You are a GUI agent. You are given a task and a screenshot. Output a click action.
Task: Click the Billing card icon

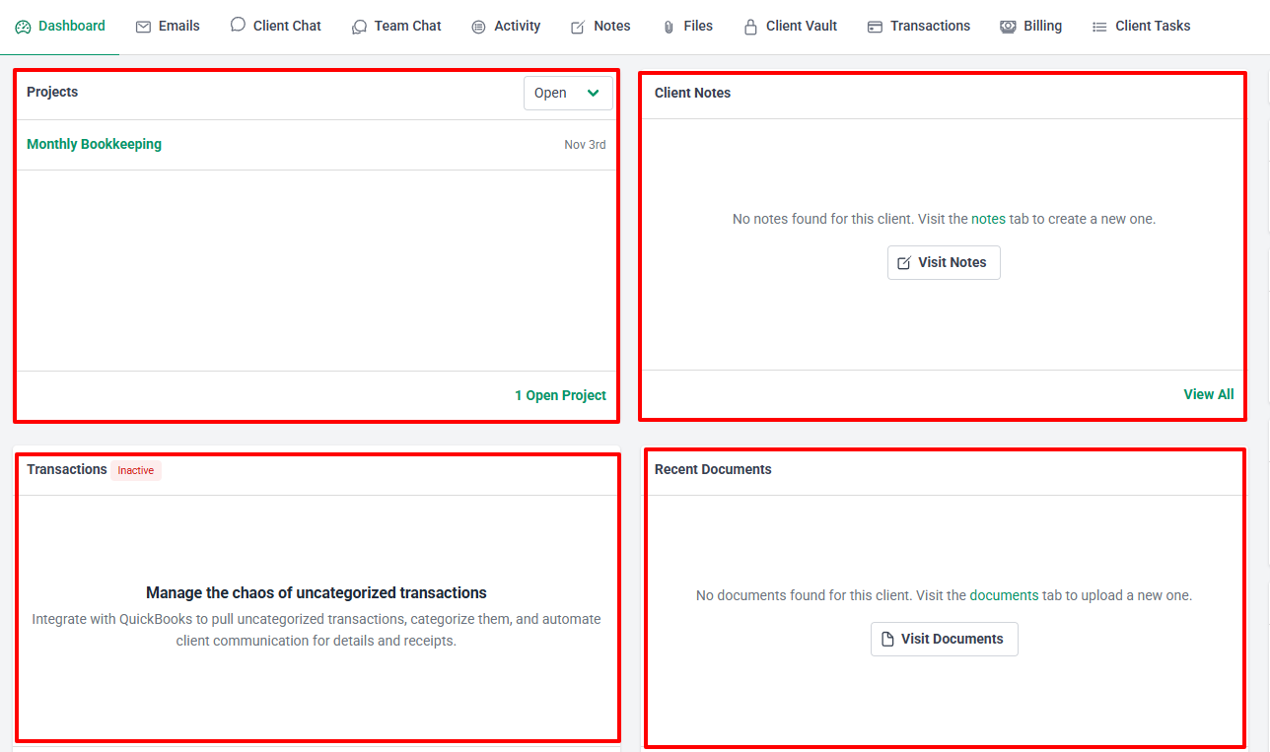[1008, 25]
